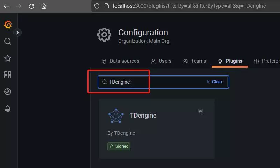Switch to the Data sources tab
Viewport: 280px width, 168px height.
point(120,61)
